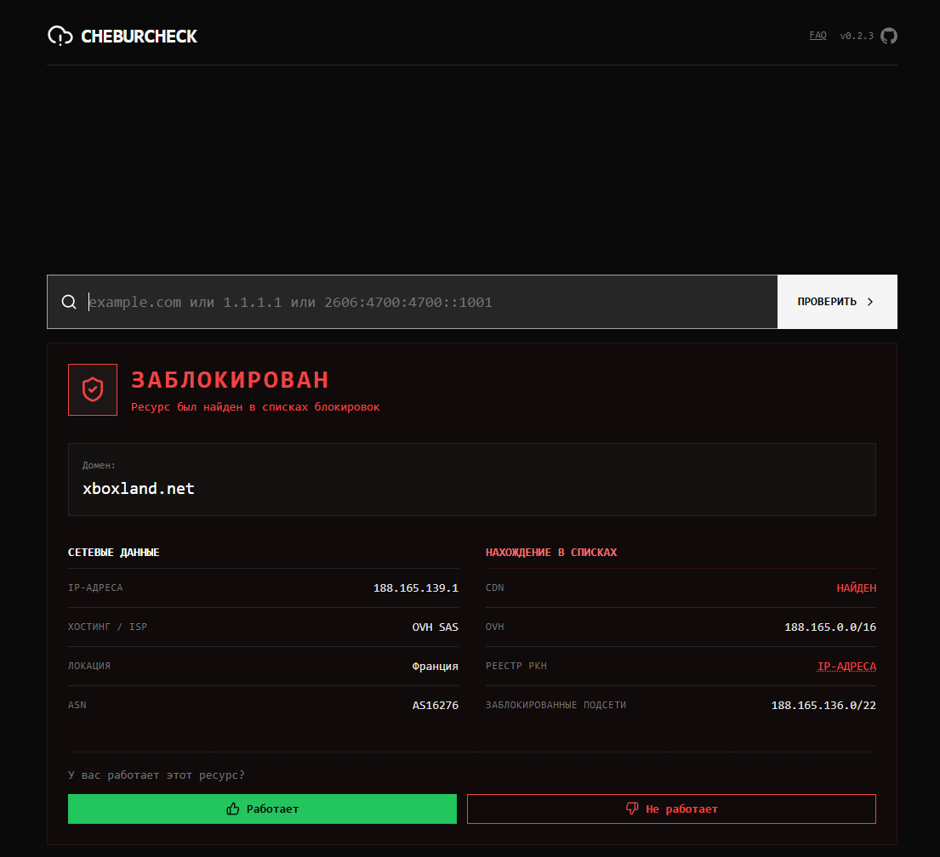940x857 pixels.
Task: Click the blocked subnet 188.165.136.0/22
Action: point(823,706)
